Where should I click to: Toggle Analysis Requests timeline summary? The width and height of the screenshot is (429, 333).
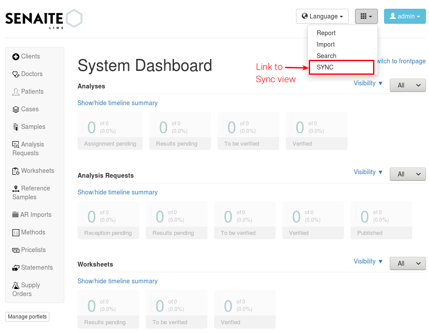click(117, 192)
